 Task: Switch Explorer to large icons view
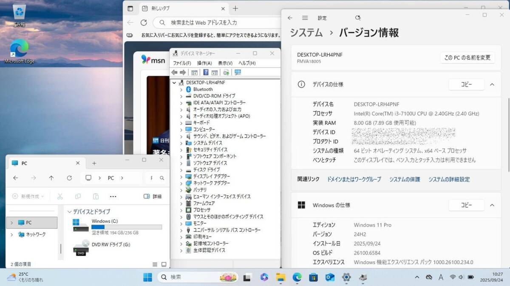tap(164, 264)
